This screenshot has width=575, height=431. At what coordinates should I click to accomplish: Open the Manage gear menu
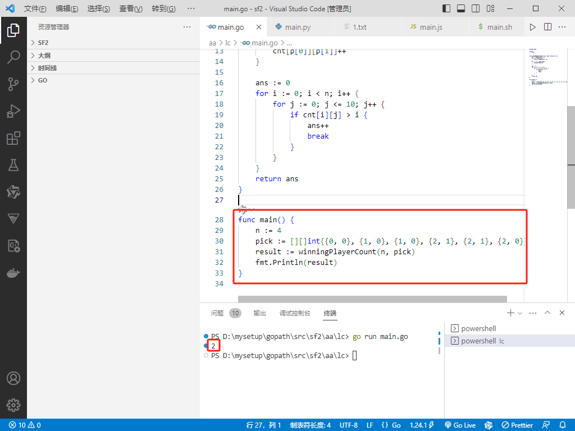(x=13, y=405)
